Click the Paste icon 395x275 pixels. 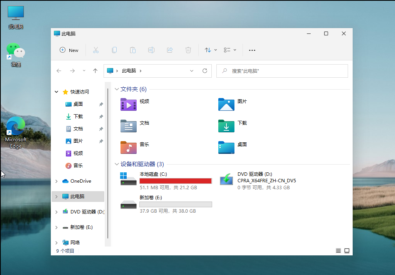click(133, 50)
